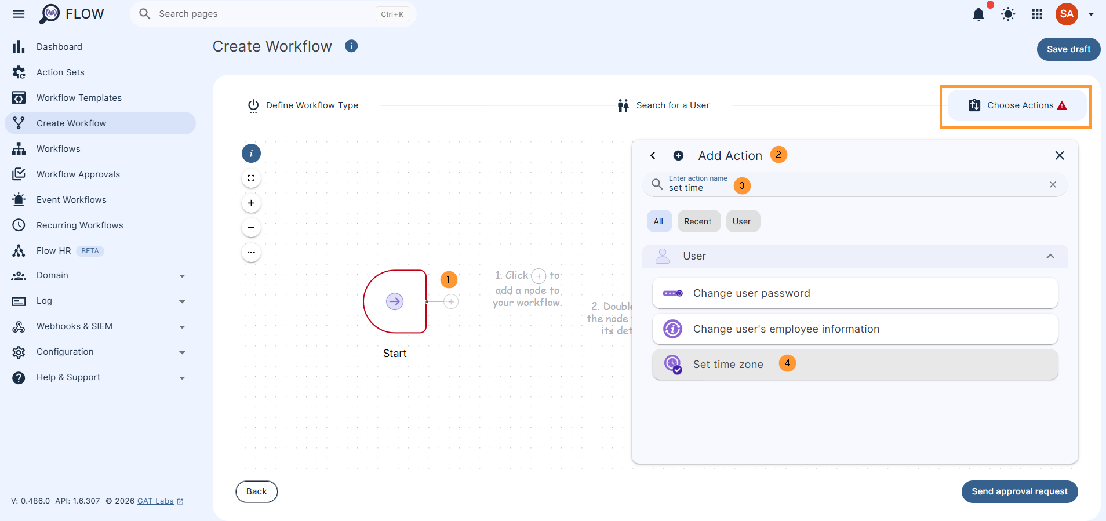Viewport: 1106px width, 521px height.
Task: Select the Recent filter chip
Action: (698, 221)
